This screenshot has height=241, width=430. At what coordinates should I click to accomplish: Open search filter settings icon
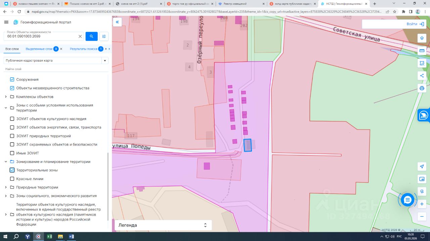[x=104, y=36]
